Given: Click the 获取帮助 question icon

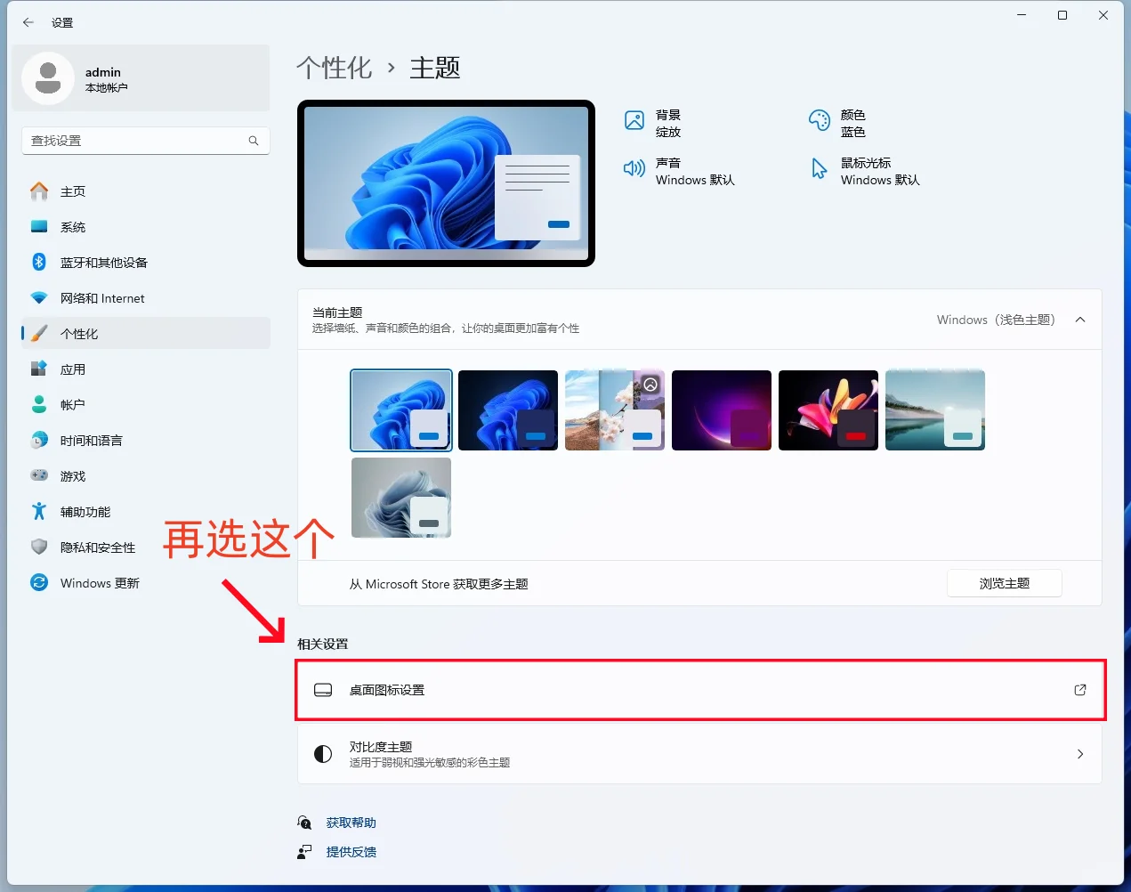Looking at the screenshot, I should click(x=303, y=822).
